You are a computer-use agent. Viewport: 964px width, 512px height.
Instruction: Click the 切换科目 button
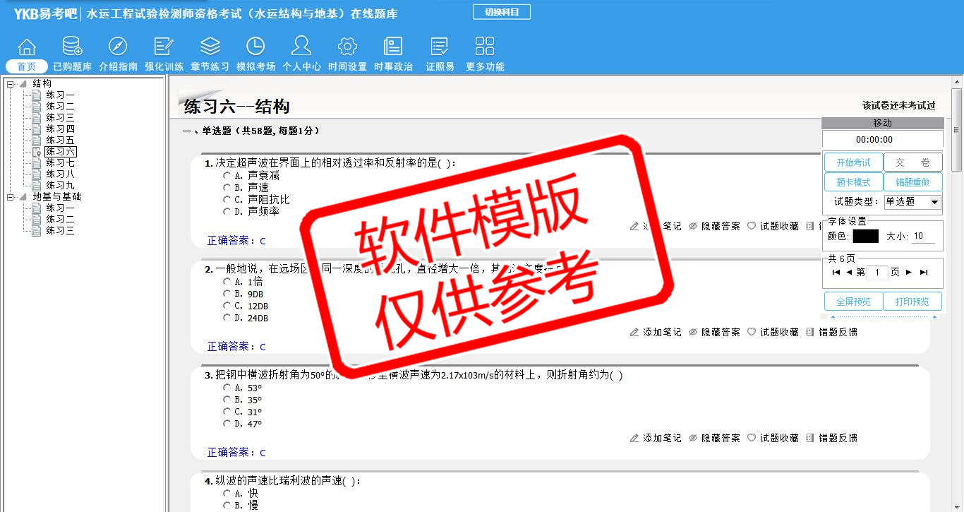[x=501, y=12]
